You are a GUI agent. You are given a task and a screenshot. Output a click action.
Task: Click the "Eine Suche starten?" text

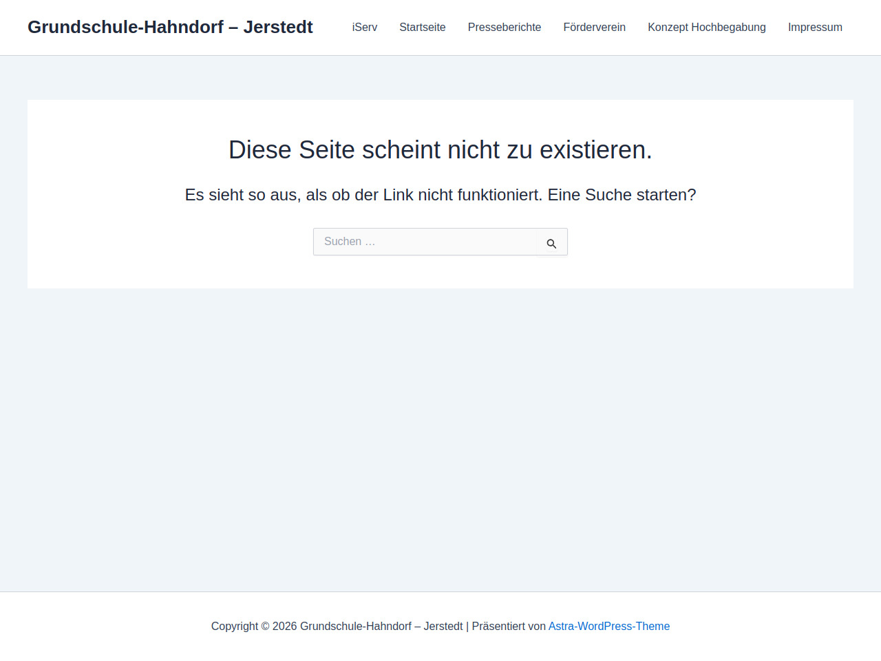coord(622,195)
